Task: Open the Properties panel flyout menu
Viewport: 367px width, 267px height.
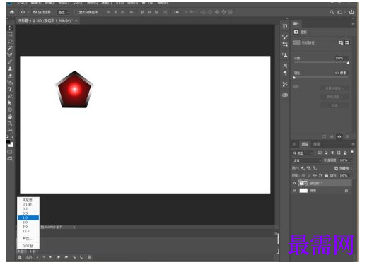Action: point(353,23)
